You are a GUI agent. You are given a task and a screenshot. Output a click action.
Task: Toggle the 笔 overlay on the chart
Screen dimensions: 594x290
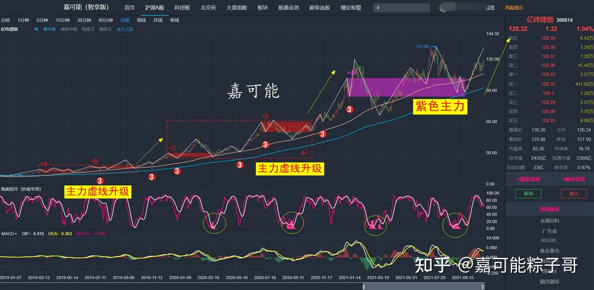pyautogui.click(x=36, y=29)
